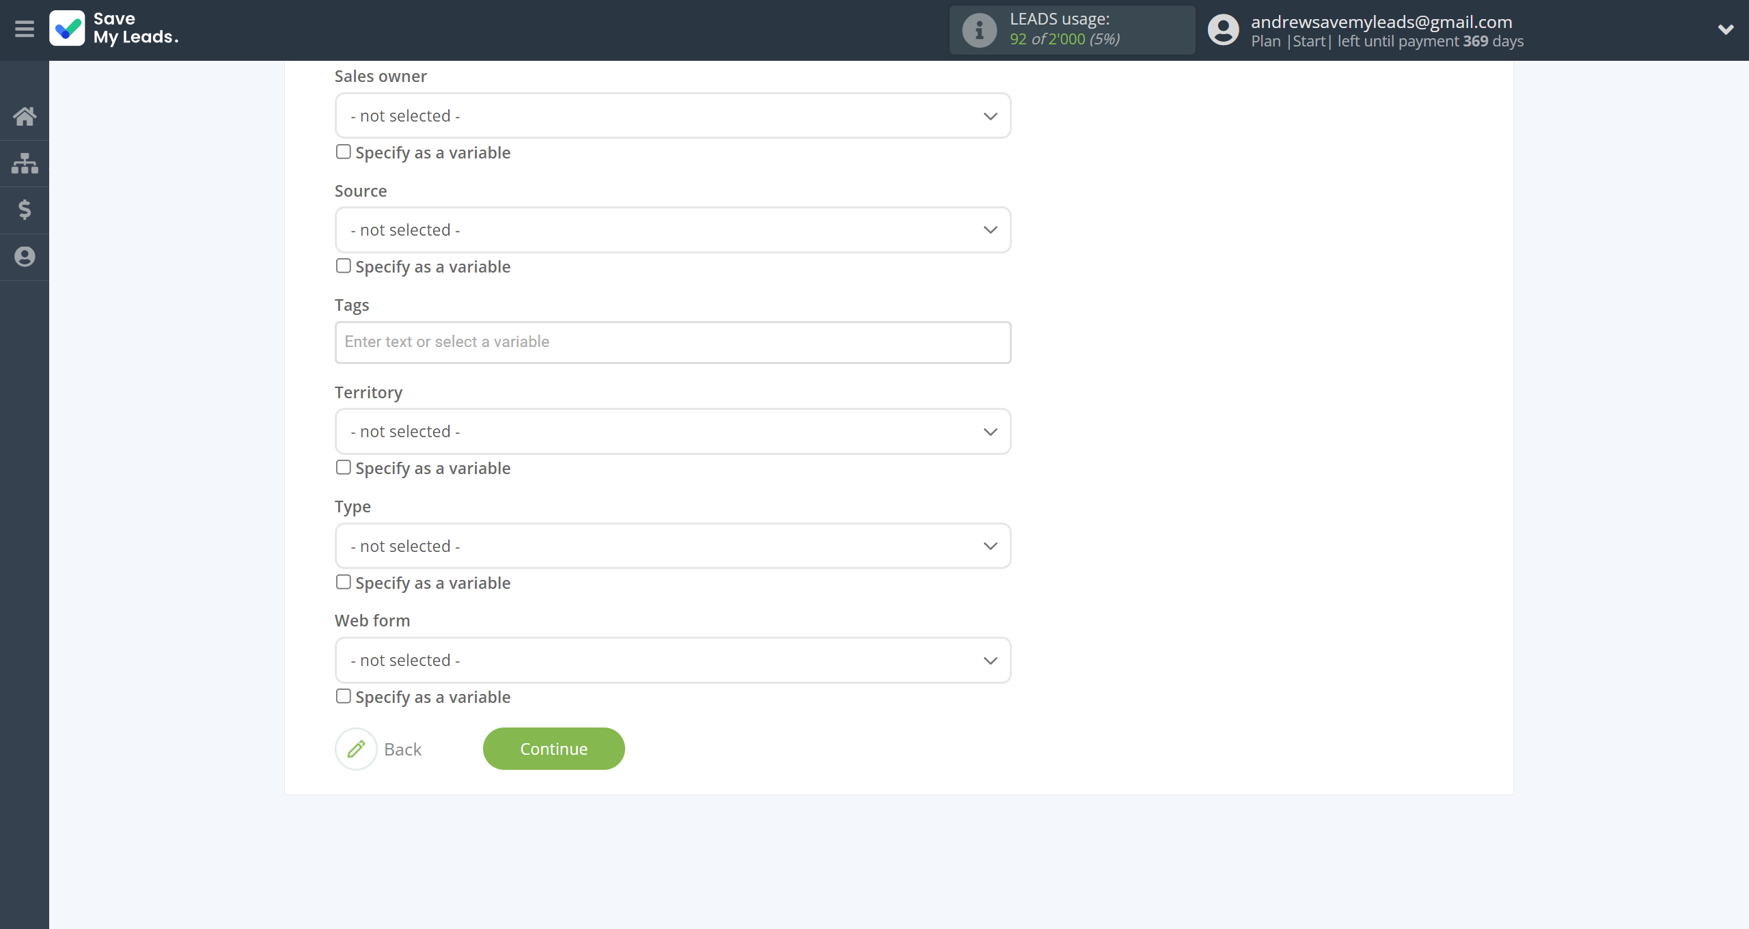Check Specify as a variable under Territory

pos(343,467)
